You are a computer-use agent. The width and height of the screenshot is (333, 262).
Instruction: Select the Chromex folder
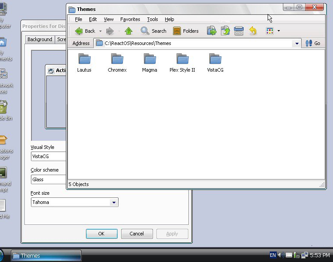pos(117,63)
